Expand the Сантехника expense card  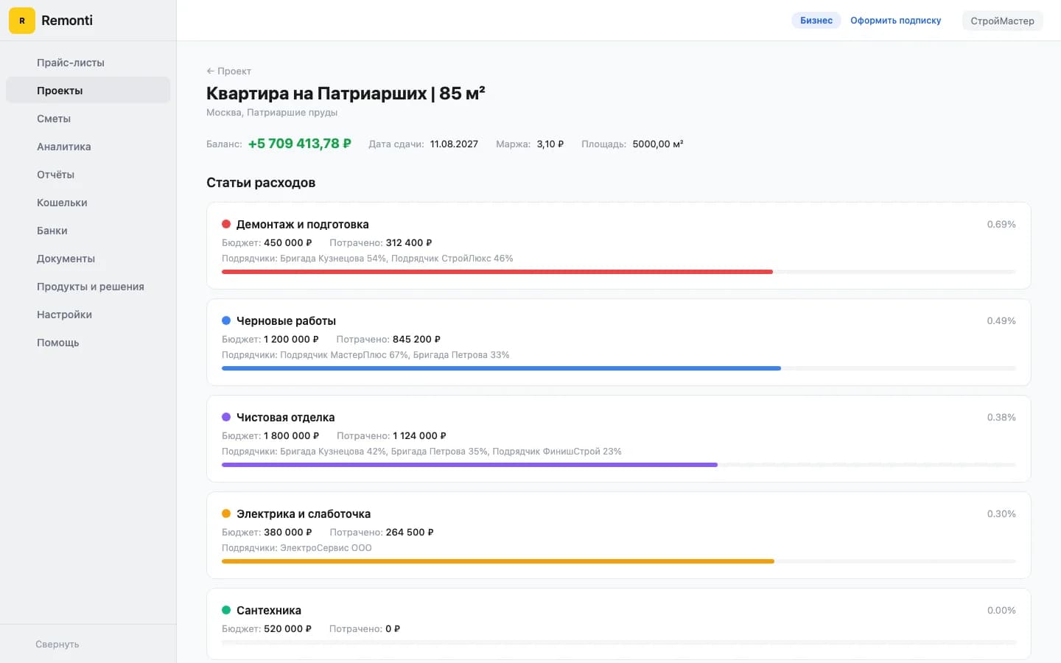click(618, 622)
